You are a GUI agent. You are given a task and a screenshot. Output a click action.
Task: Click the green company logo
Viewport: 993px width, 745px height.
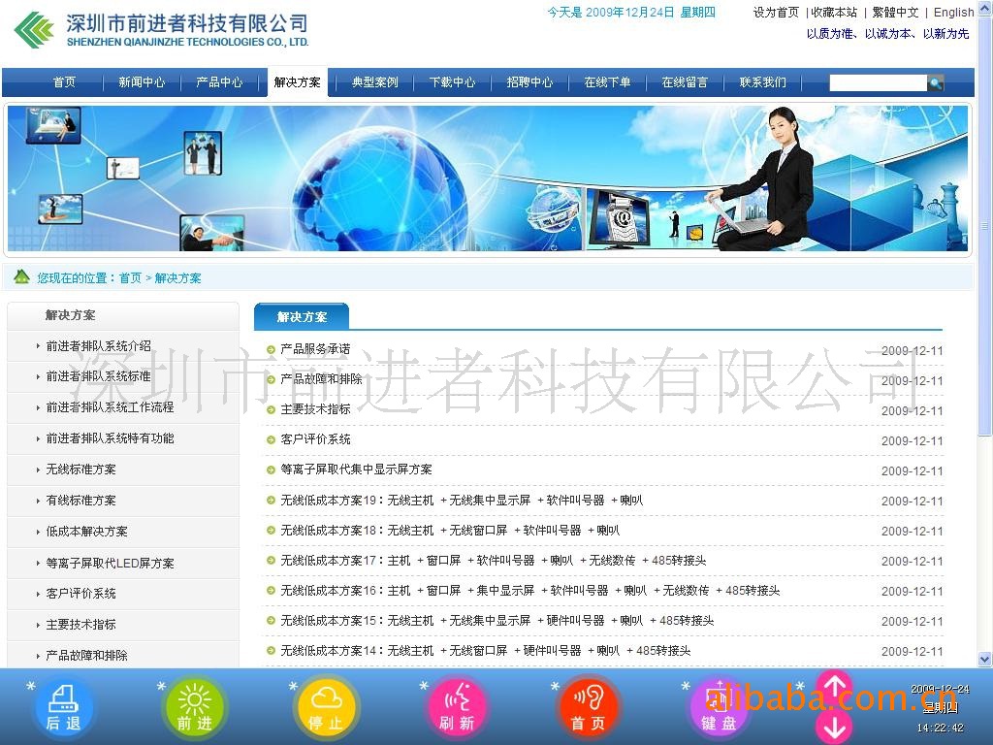(x=34, y=30)
